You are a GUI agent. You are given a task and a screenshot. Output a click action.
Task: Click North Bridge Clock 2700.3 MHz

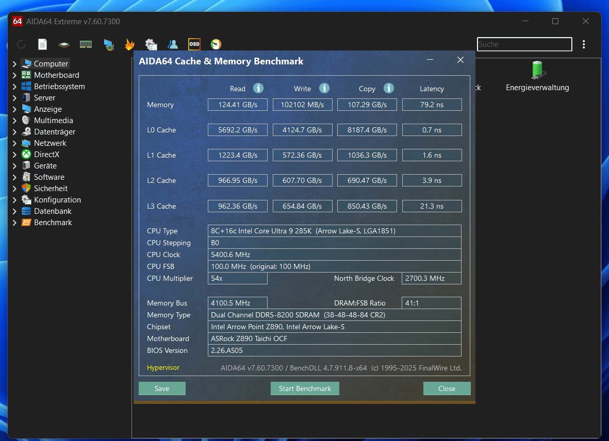432,278
